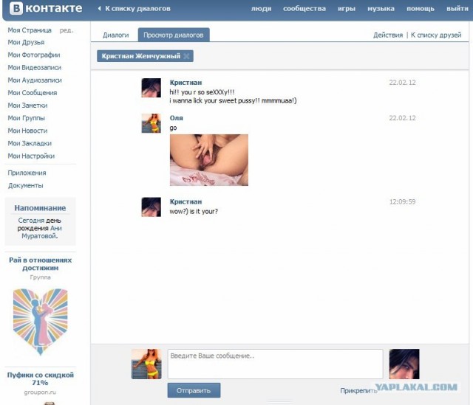
Task: Open Мои Фотографии
Action: 34,55
